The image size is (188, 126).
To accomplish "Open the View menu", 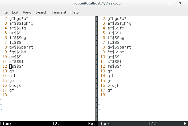I will (27, 12).
